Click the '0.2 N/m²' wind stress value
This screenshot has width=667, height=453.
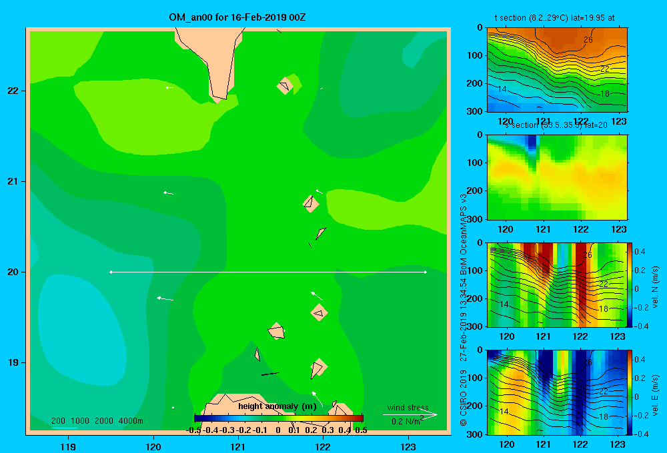(x=408, y=421)
